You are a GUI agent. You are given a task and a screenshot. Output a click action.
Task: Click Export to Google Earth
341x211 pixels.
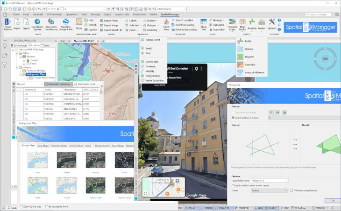point(66,24)
